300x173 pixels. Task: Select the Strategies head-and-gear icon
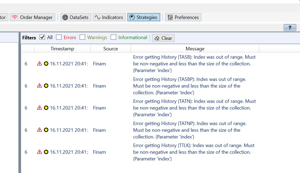(x=132, y=17)
